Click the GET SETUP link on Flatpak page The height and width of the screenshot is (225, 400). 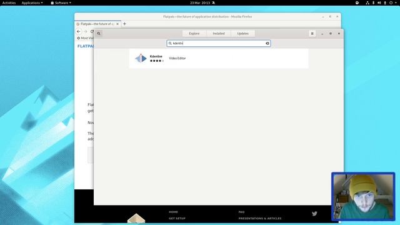[x=177, y=219]
